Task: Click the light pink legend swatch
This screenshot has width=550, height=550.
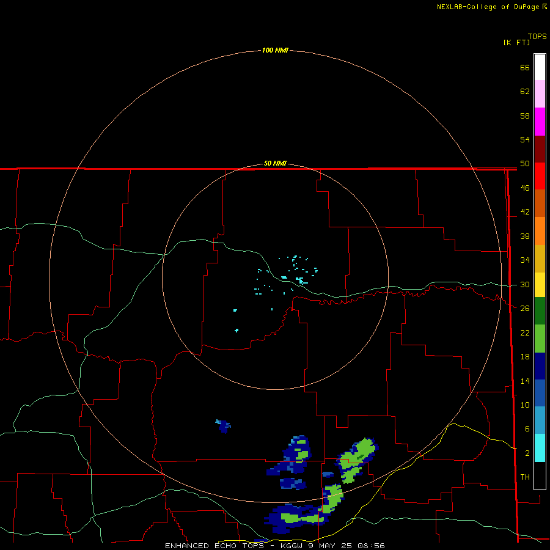Action: tap(540, 94)
